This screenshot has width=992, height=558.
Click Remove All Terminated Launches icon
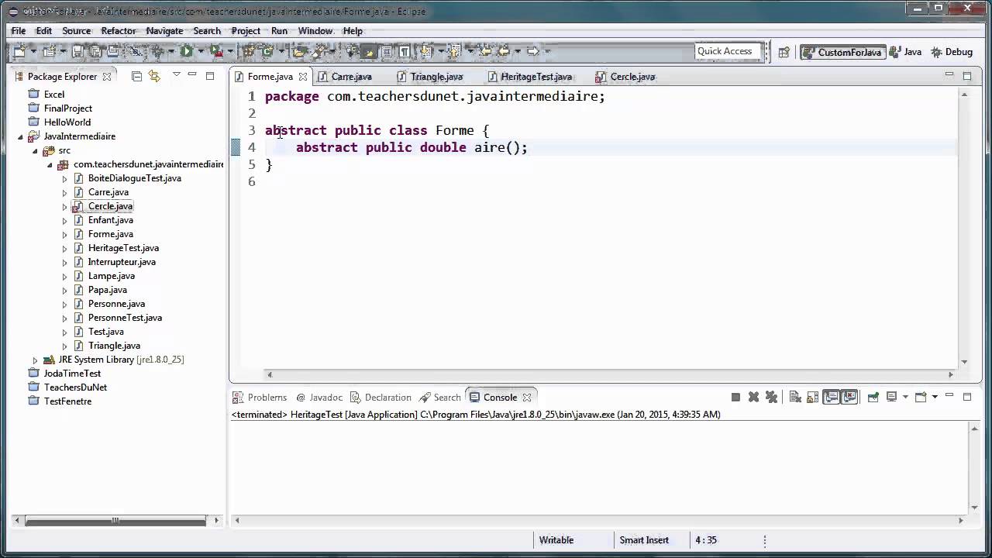(771, 397)
